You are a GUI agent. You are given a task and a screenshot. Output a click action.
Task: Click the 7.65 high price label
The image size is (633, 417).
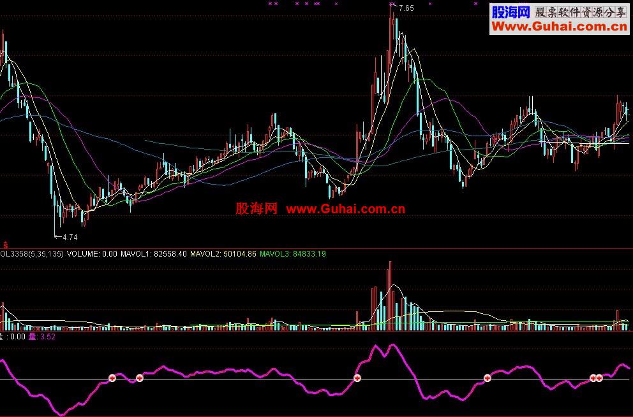pos(406,8)
